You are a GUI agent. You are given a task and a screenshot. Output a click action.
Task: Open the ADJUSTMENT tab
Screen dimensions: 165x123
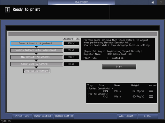[x=81, y=2]
